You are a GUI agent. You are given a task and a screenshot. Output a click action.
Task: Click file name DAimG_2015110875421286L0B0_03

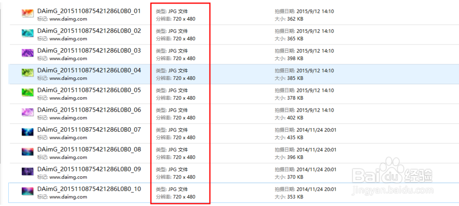[90, 51]
